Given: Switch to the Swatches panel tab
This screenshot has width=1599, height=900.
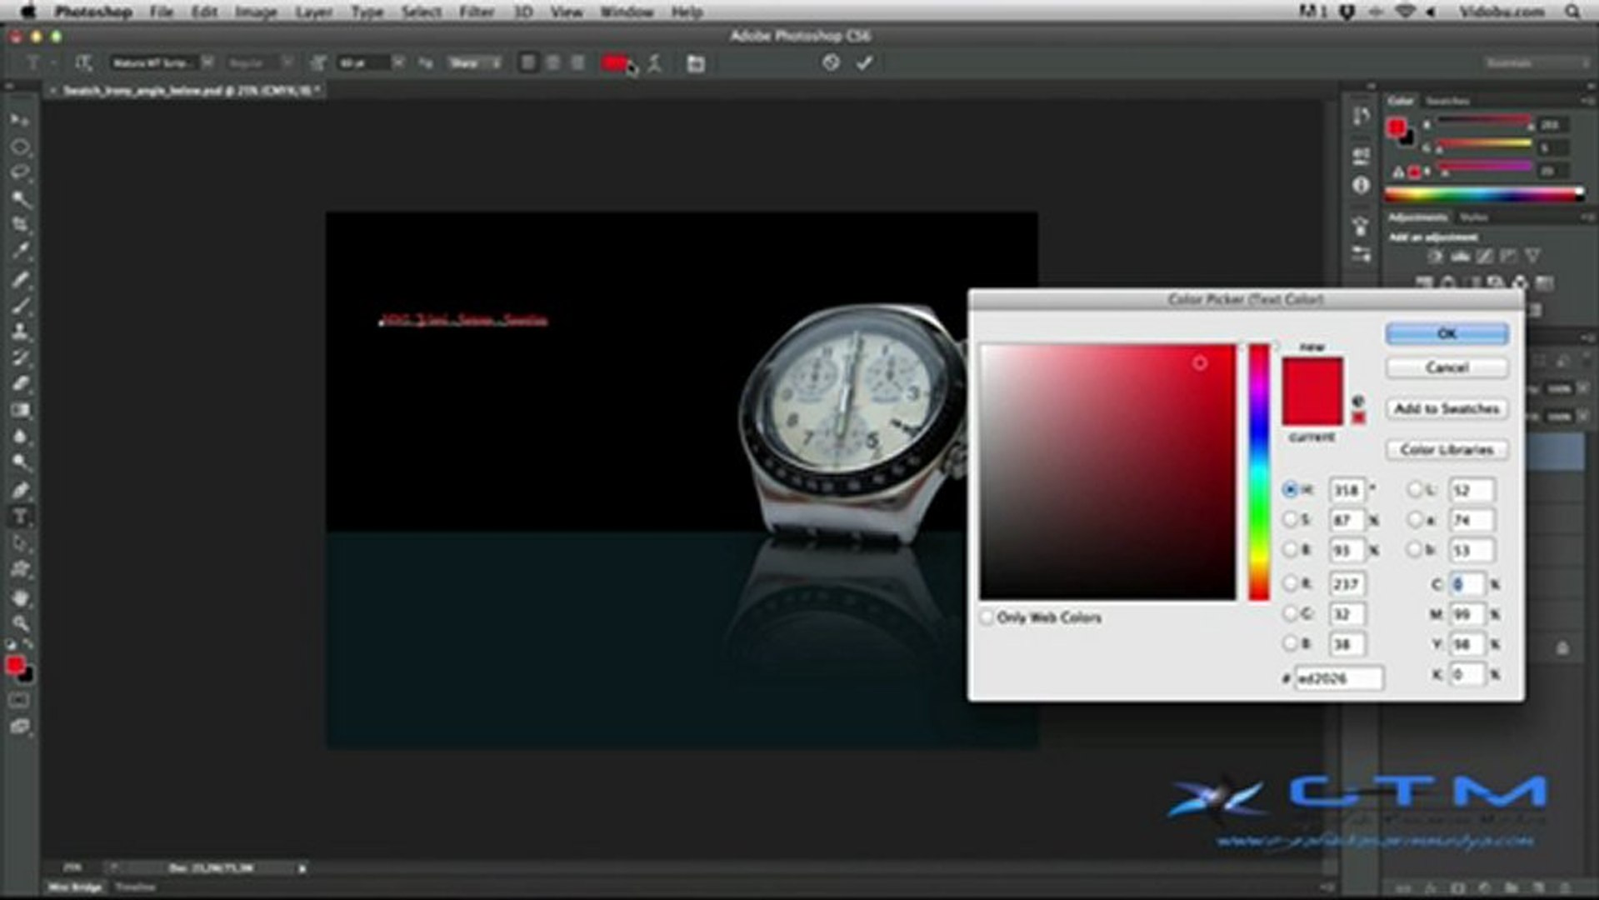Looking at the screenshot, I should pos(1447,101).
